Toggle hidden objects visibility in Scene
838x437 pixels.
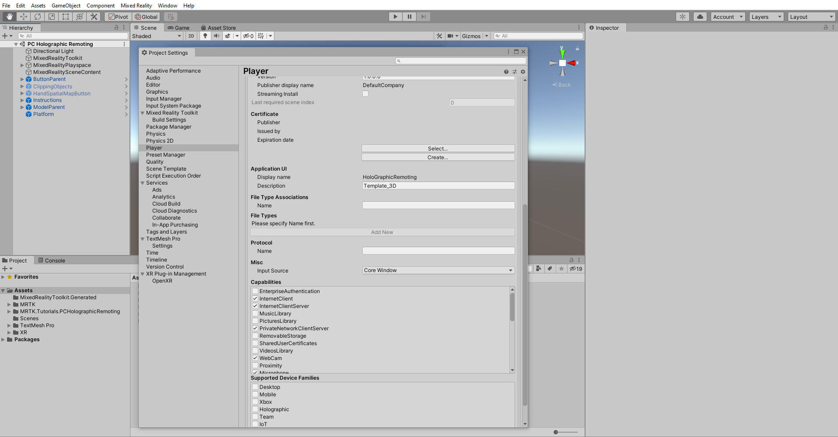249,36
